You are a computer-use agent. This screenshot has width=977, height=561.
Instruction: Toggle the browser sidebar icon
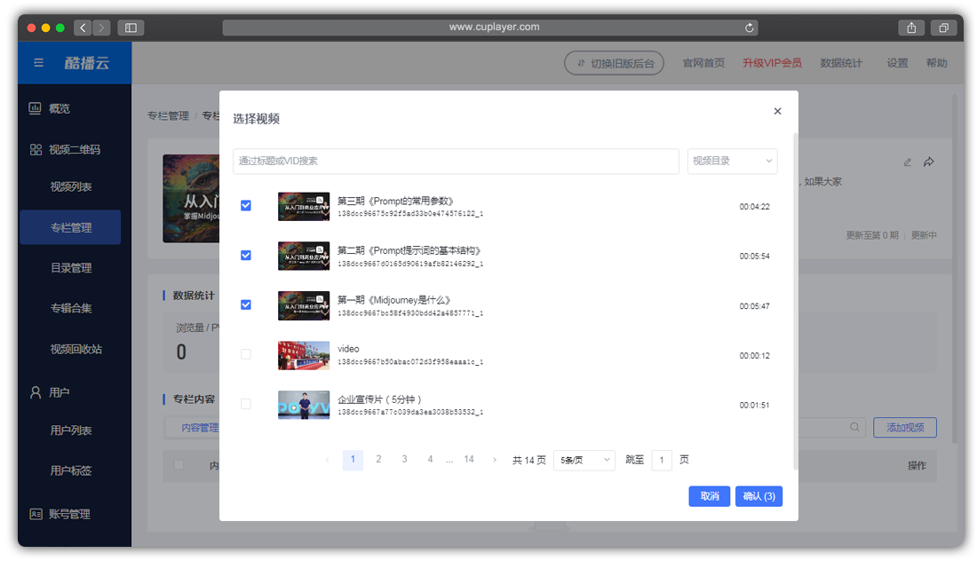[131, 28]
